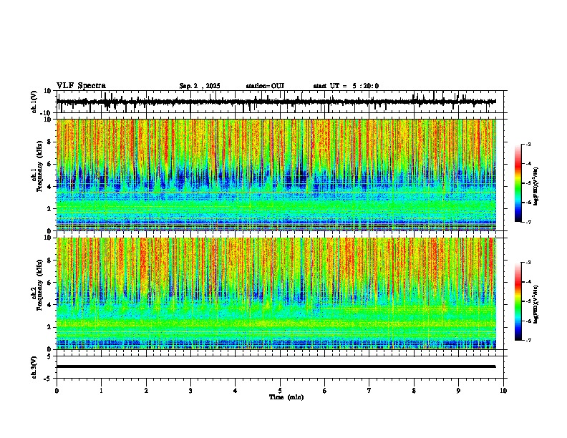Click time axis tick label "4"

click(236, 391)
